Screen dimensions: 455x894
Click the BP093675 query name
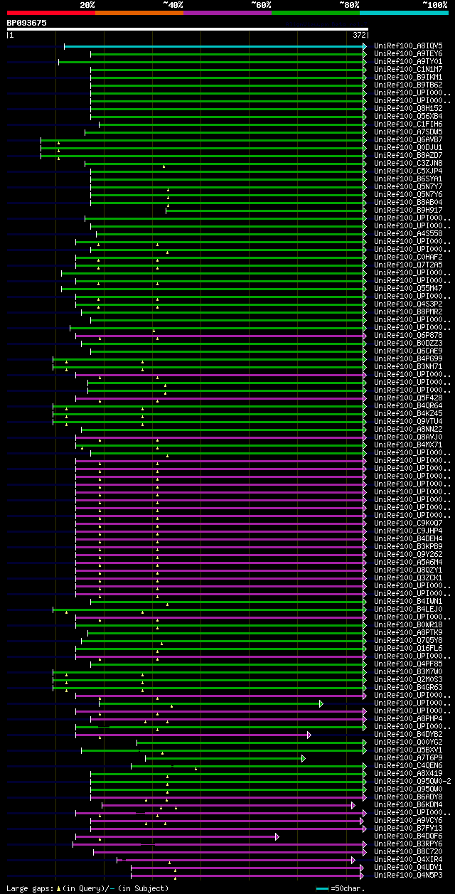point(27,23)
